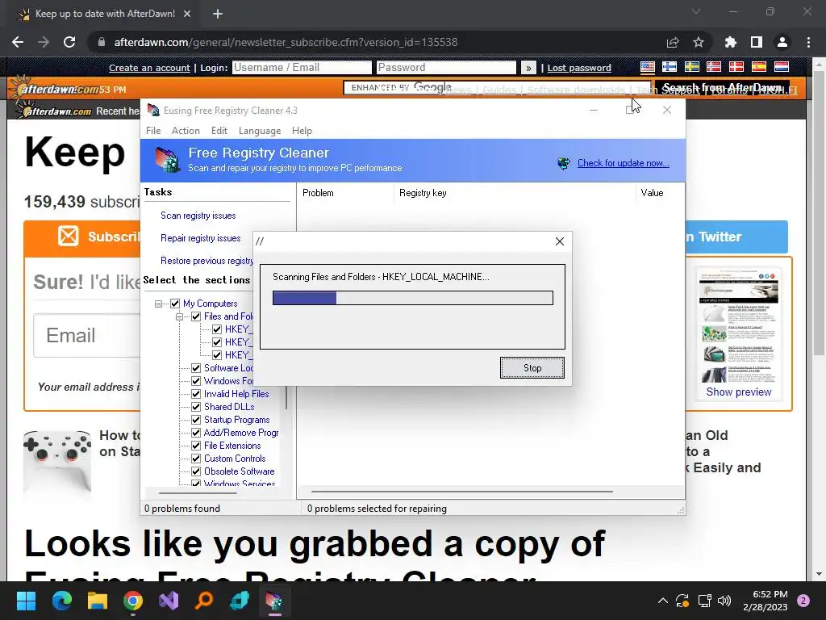
Task: Open the Edit menu
Action: [219, 131]
